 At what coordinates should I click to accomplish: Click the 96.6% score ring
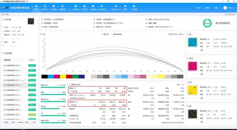207,23
